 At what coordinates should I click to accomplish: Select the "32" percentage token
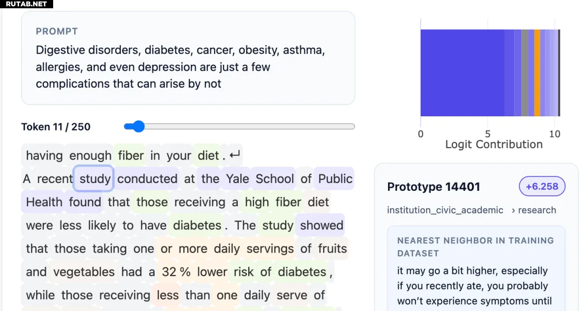(169, 272)
